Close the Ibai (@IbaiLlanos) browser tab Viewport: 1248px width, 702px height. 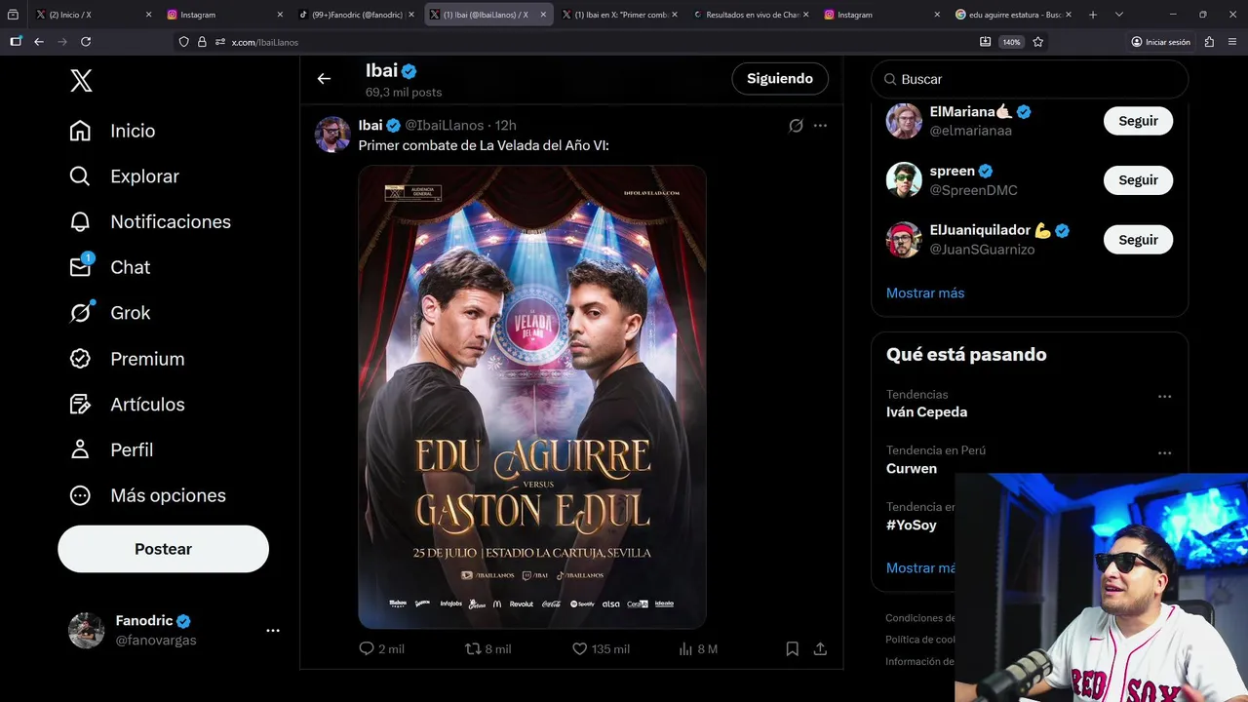(544, 15)
